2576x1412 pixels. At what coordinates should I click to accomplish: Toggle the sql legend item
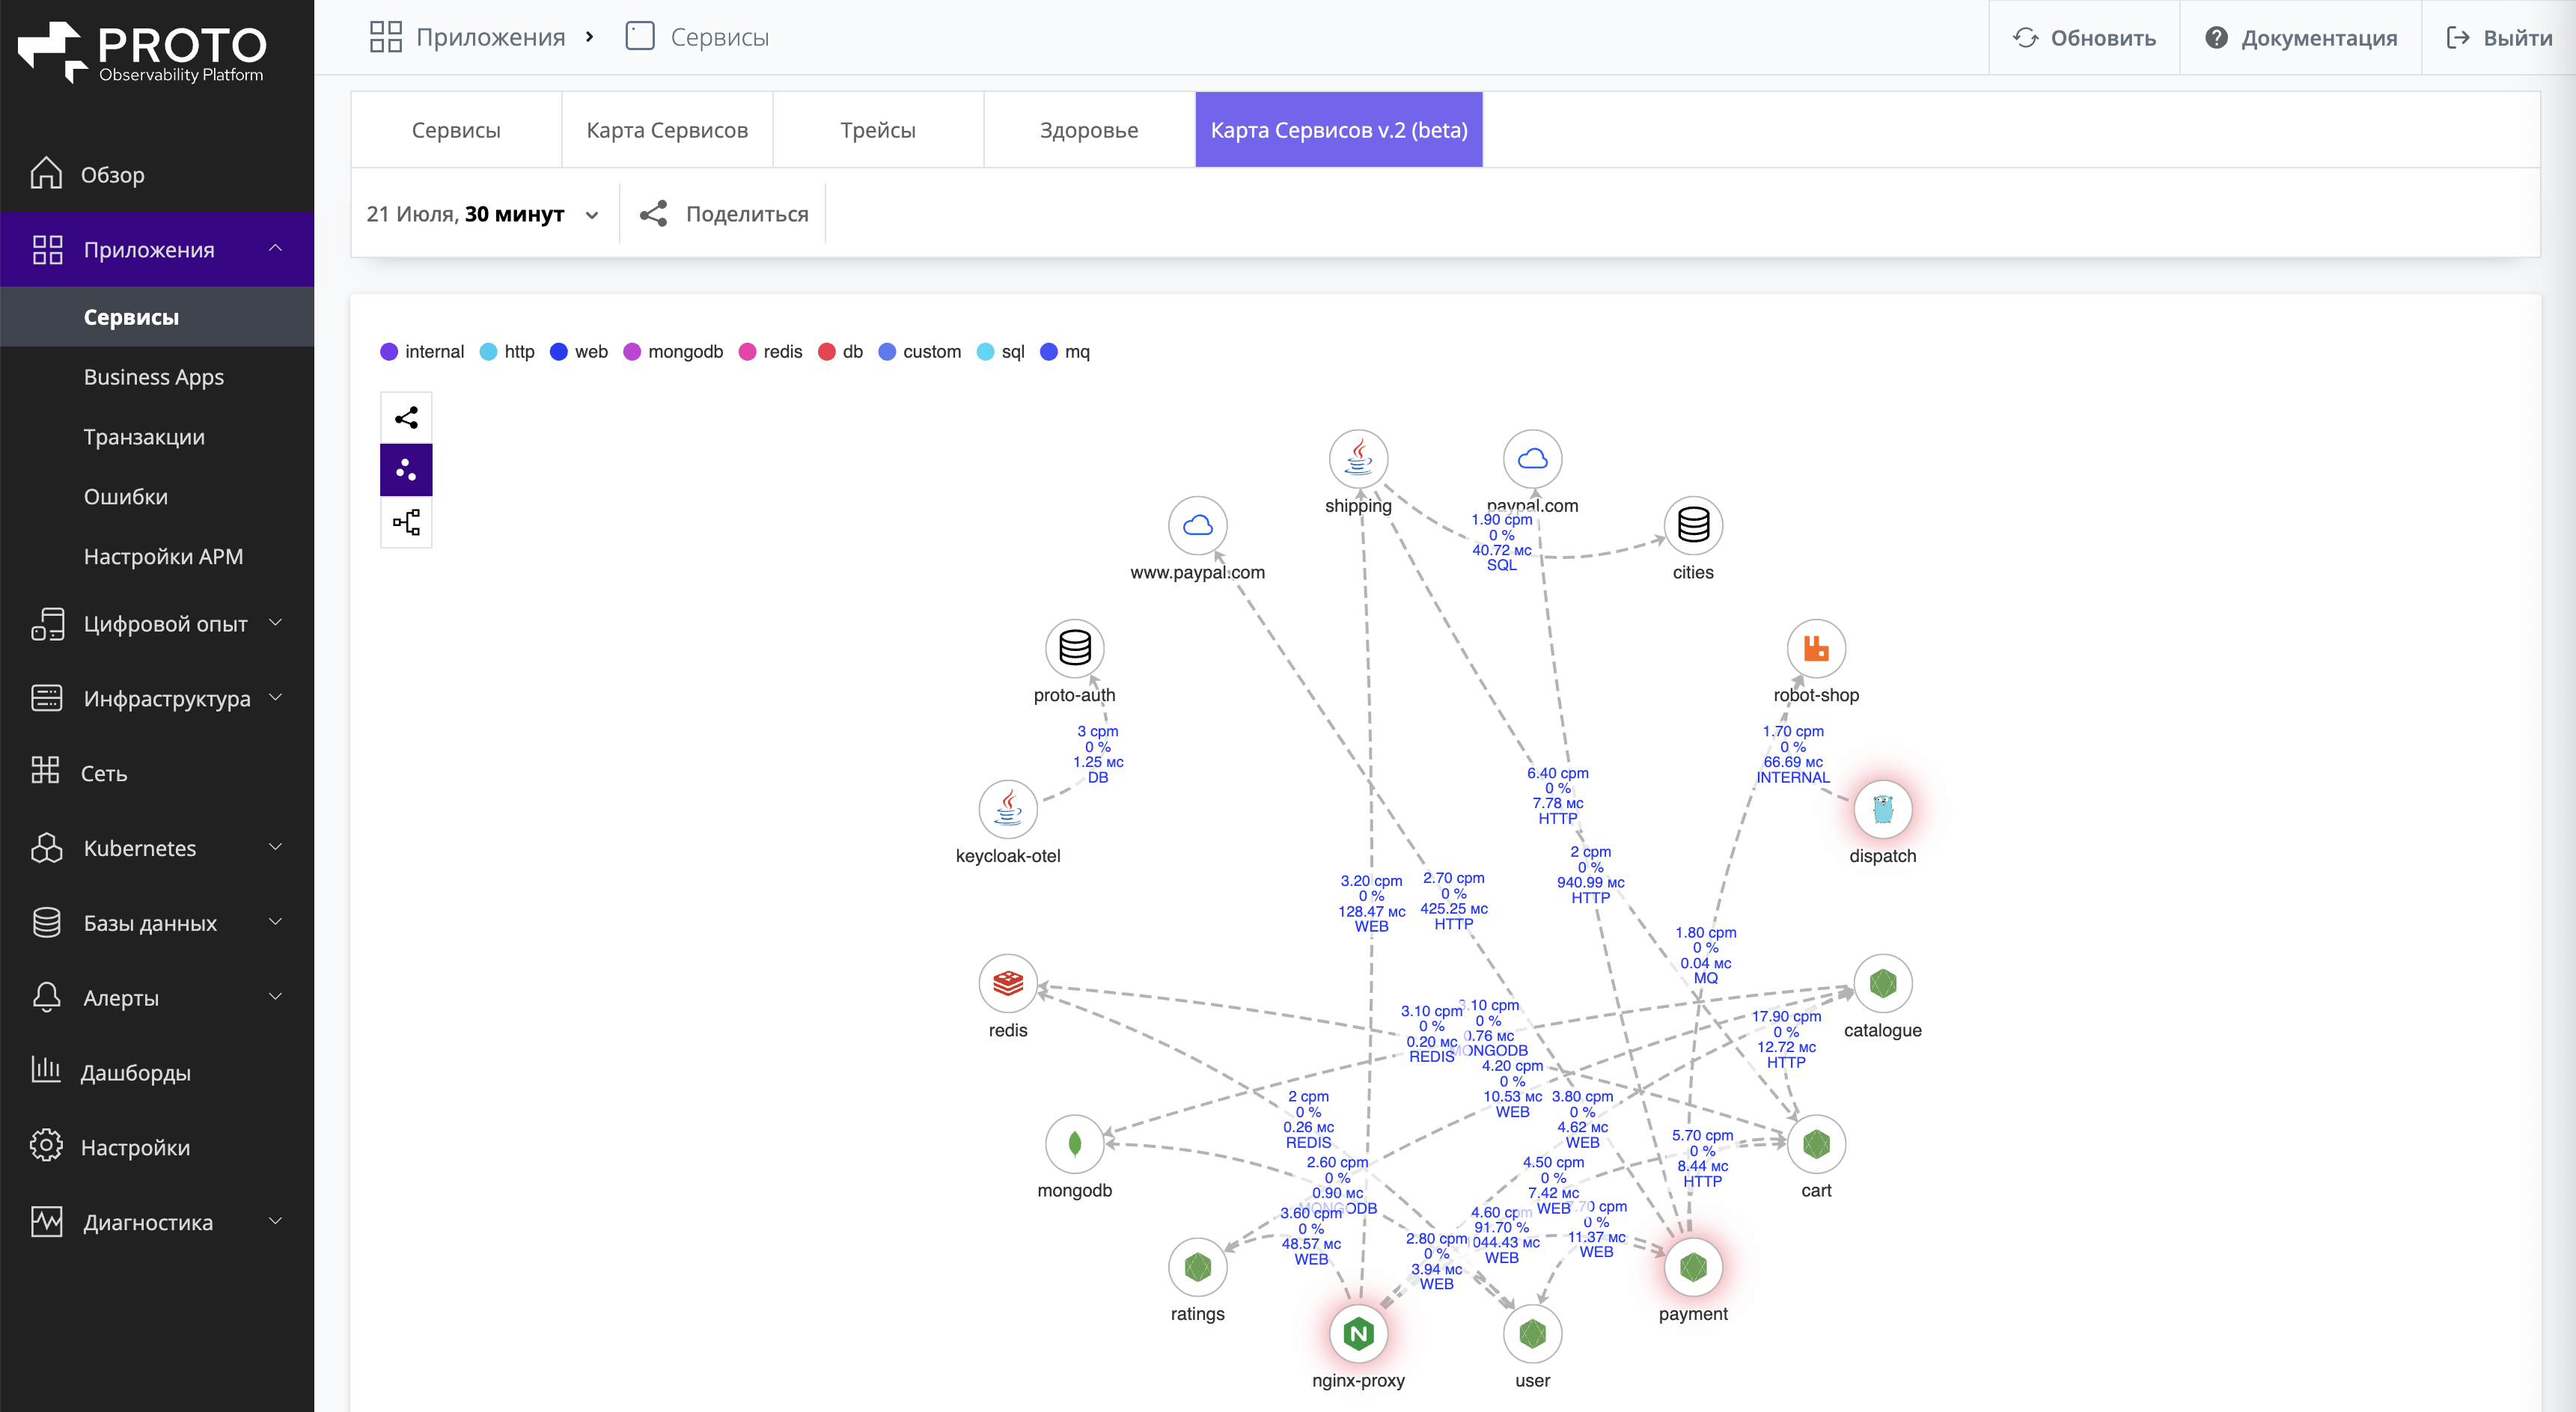tap(1001, 352)
